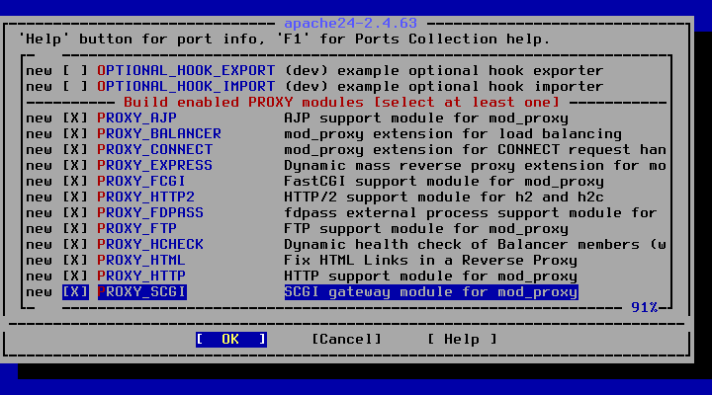
Task: Click the 91% scroll position indicator
Action: coord(645,308)
